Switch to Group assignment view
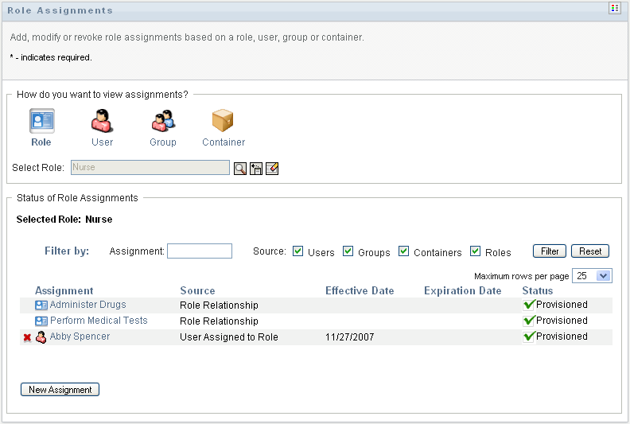Screen dimensions: 630x424 [x=163, y=122]
